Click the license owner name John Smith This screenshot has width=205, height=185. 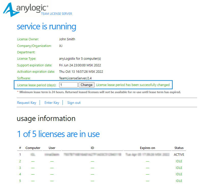click(67, 39)
